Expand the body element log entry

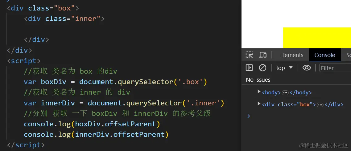259,91
